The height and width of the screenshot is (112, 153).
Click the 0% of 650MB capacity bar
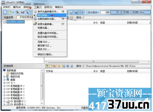click(130, 12)
